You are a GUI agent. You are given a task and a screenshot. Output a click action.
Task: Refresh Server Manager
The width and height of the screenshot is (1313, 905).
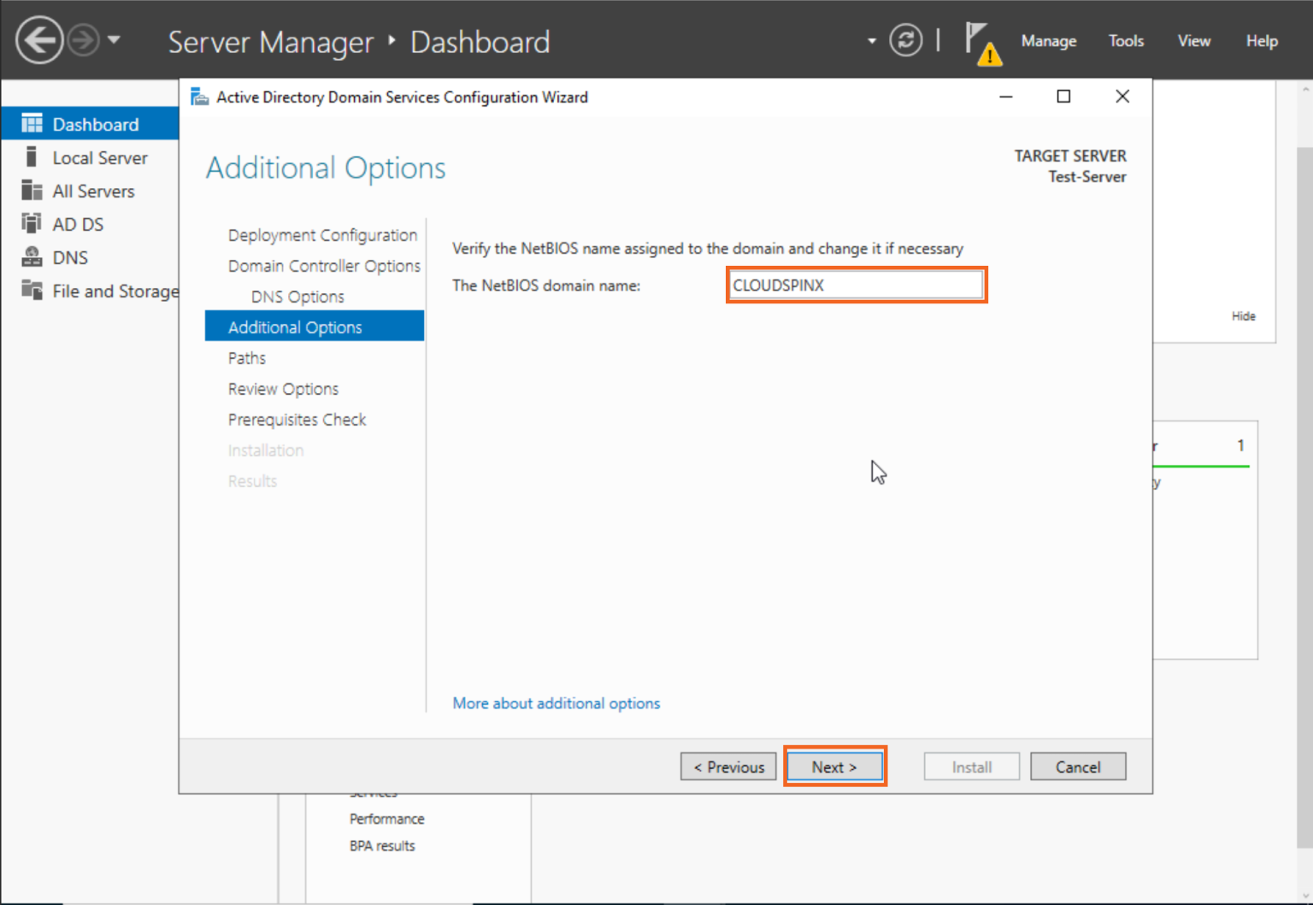(x=905, y=40)
